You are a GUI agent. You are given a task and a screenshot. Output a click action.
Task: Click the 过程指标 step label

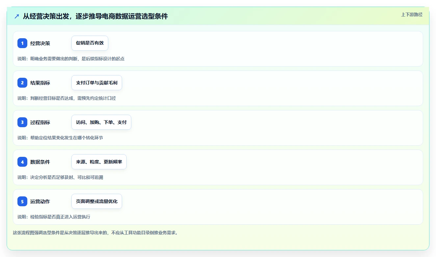coord(40,123)
